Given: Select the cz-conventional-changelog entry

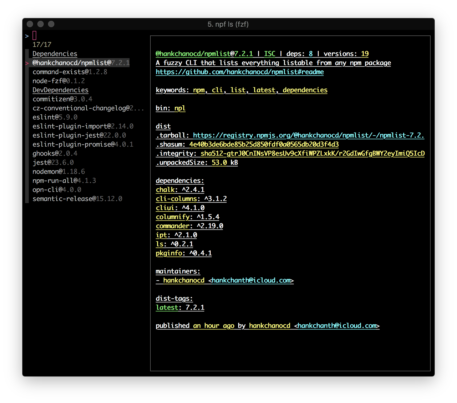Looking at the screenshot, I should tap(88, 108).
